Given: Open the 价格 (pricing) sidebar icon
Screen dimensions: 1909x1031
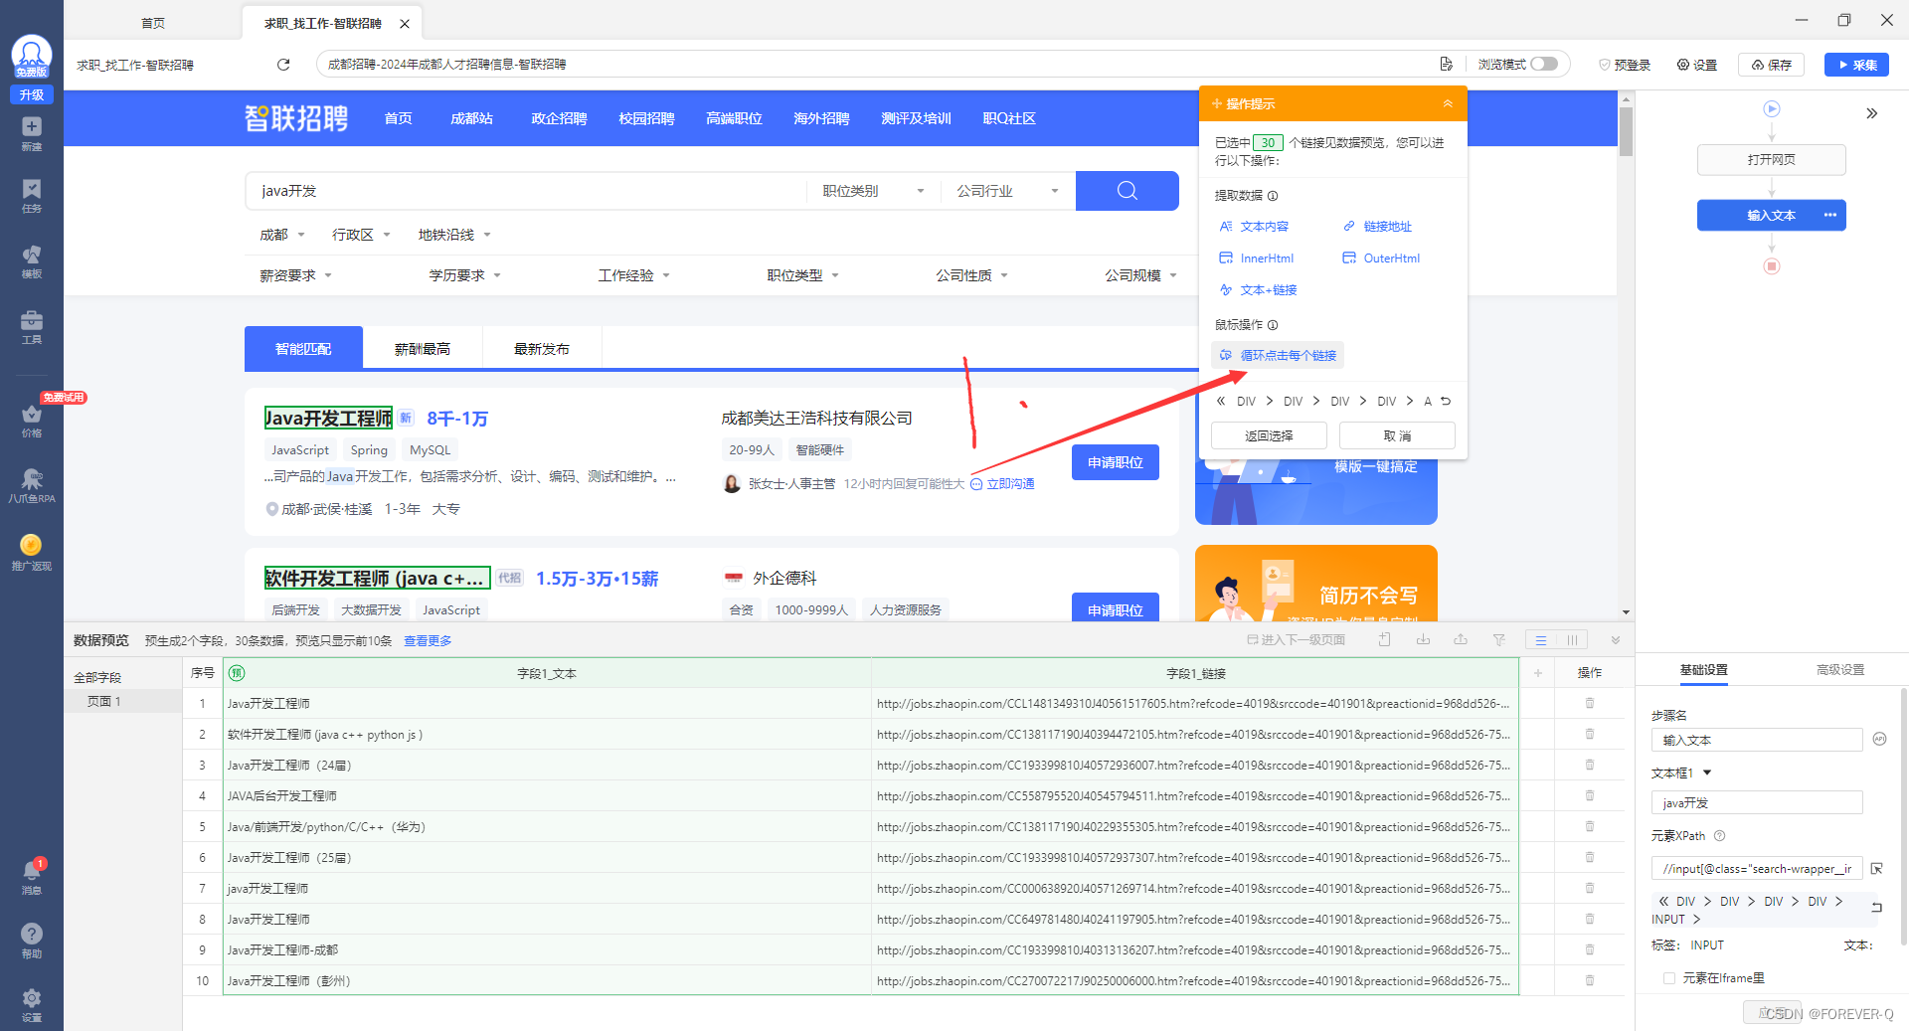Looking at the screenshot, I should [32, 420].
